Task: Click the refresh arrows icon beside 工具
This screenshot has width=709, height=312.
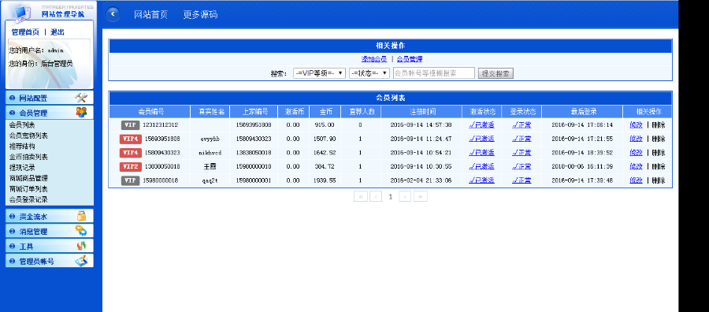Action: click(x=81, y=246)
